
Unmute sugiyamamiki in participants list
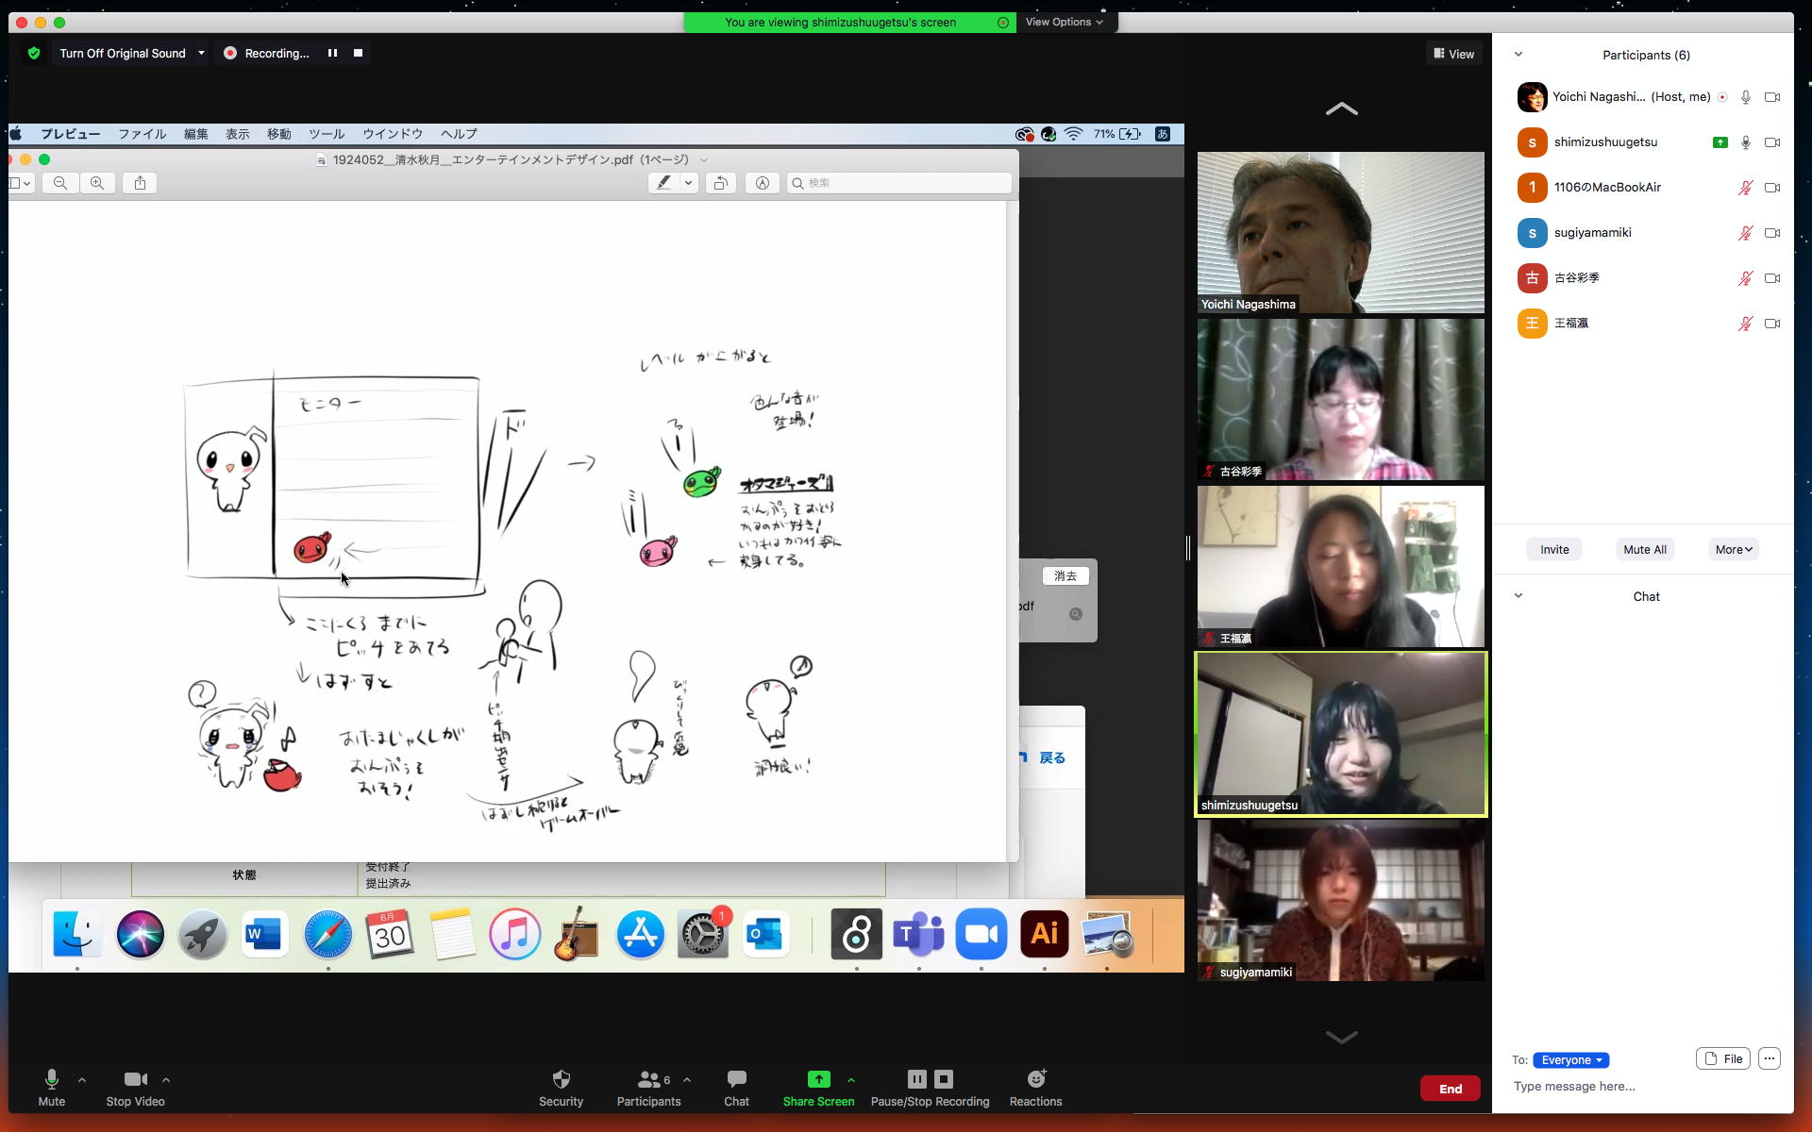tap(1745, 233)
